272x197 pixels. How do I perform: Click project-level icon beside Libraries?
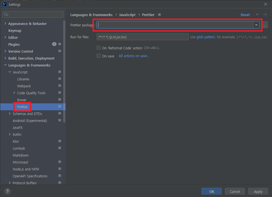pyautogui.click(x=60, y=79)
